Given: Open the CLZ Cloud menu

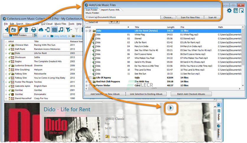Looking at the screenshot, I should 47,24.
